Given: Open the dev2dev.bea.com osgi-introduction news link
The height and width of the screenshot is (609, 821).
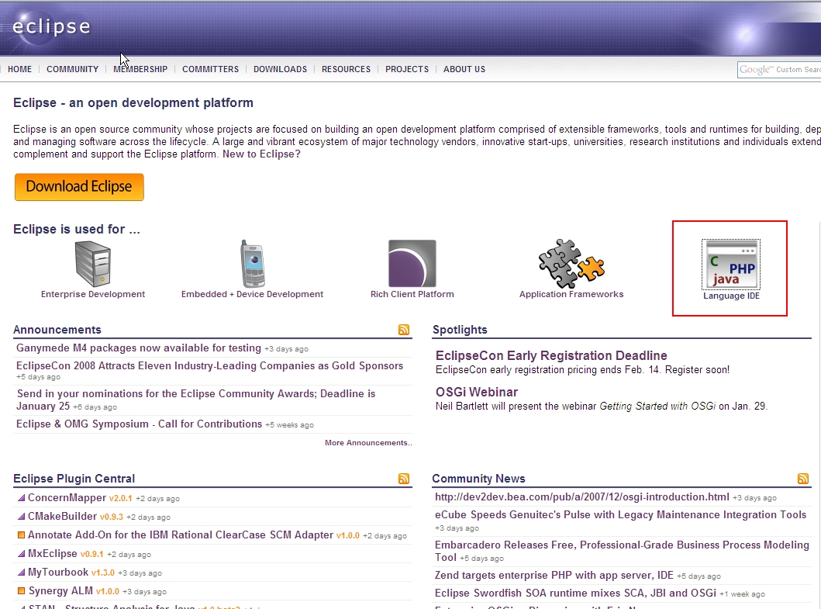Looking at the screenshot, I should click(x=581, y=497).
